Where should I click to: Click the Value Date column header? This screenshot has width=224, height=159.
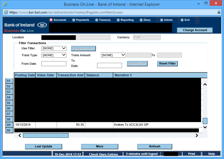46,75
